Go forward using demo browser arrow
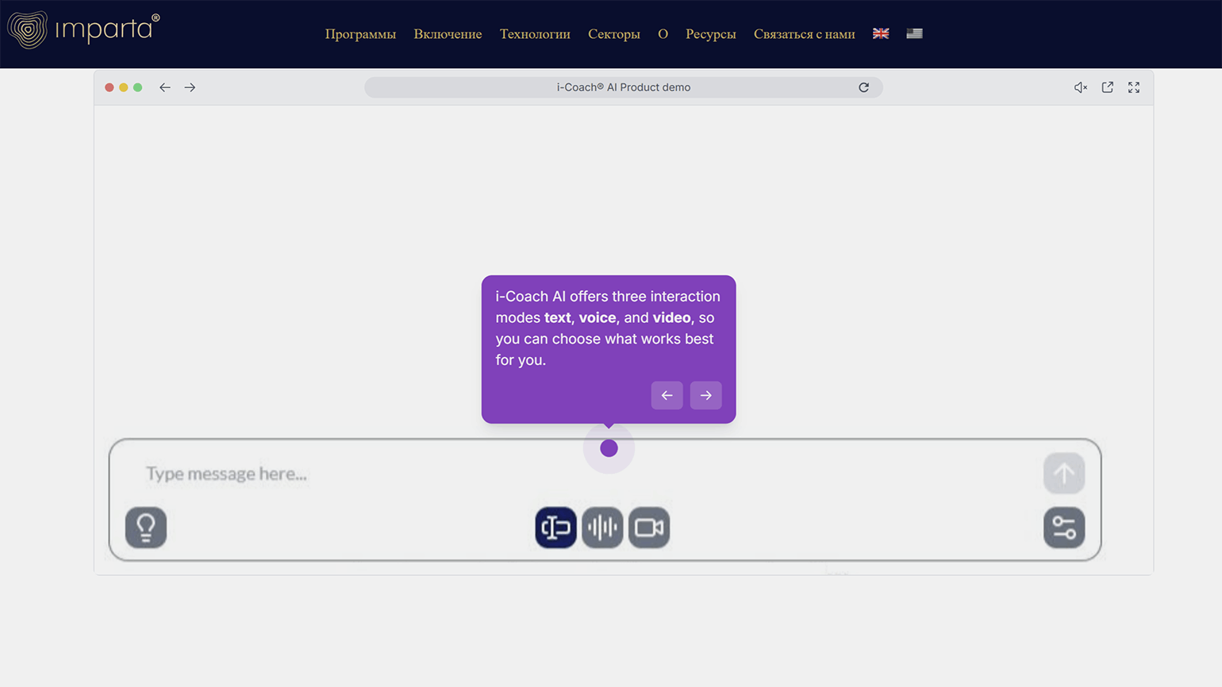 [190, 87]
